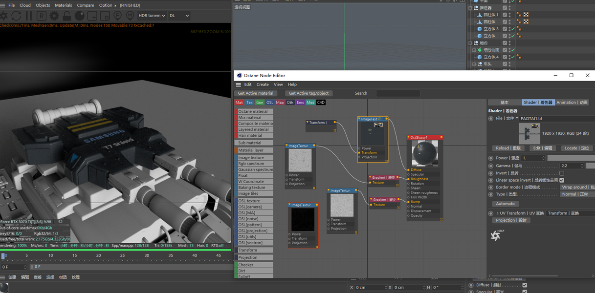This screenshot has height=293, width=595.
Task: Open the Border mode Wrap around dropdown
Action: pyautogui.click(x=577, y=187)
